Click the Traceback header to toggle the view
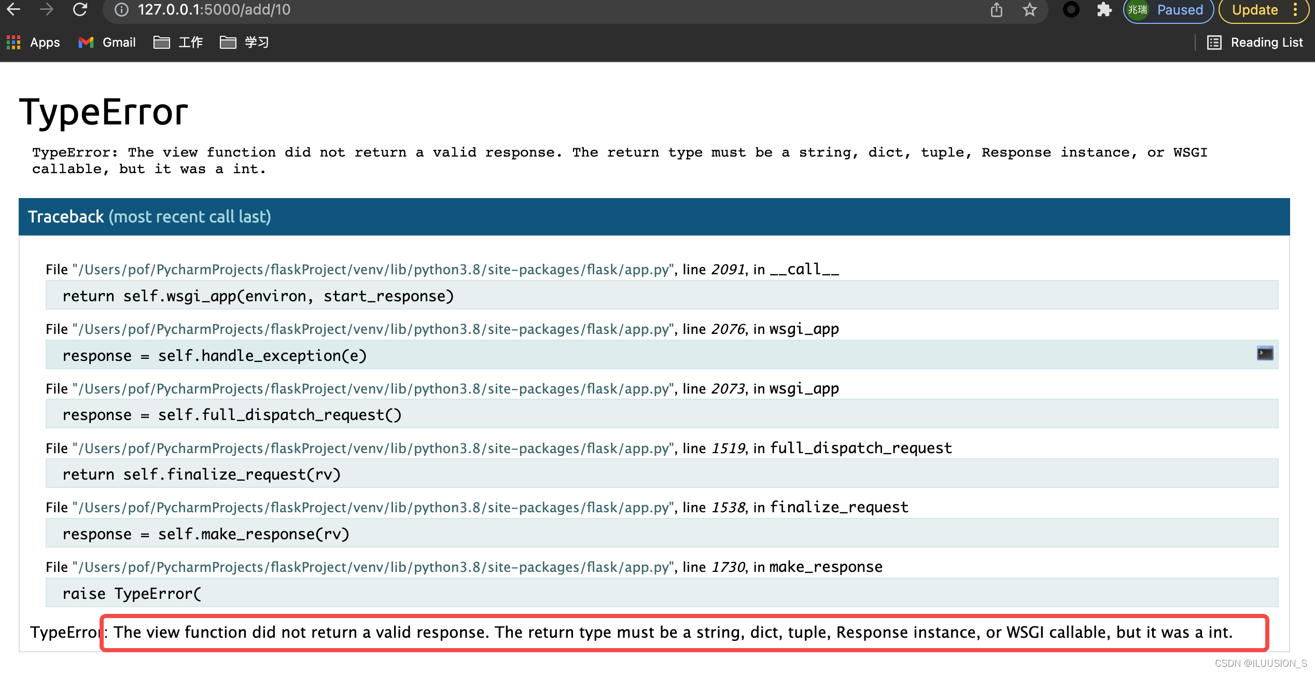Screen dimensions: 1315x673 click(x=149, y=217)
